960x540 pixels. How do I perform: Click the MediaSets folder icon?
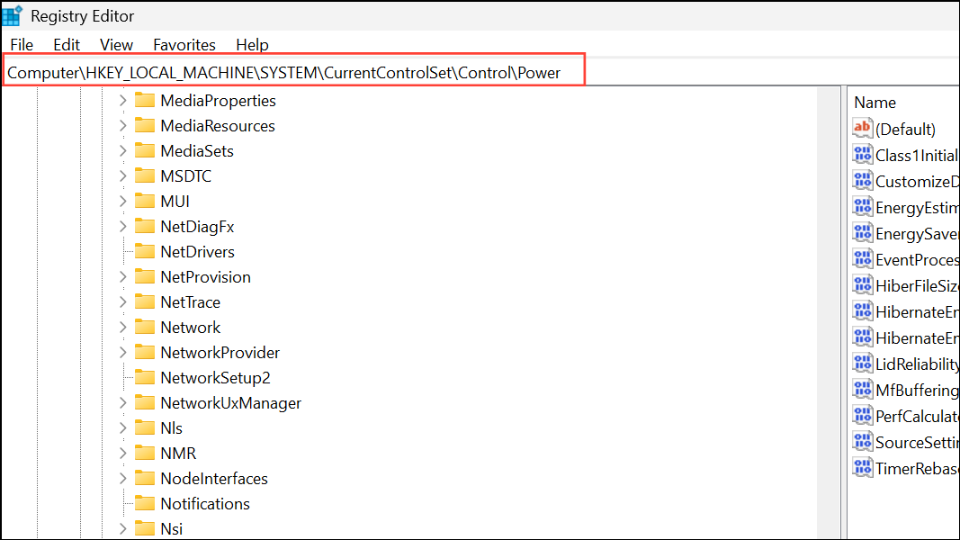pyautogui.click(x=145, y=150)
